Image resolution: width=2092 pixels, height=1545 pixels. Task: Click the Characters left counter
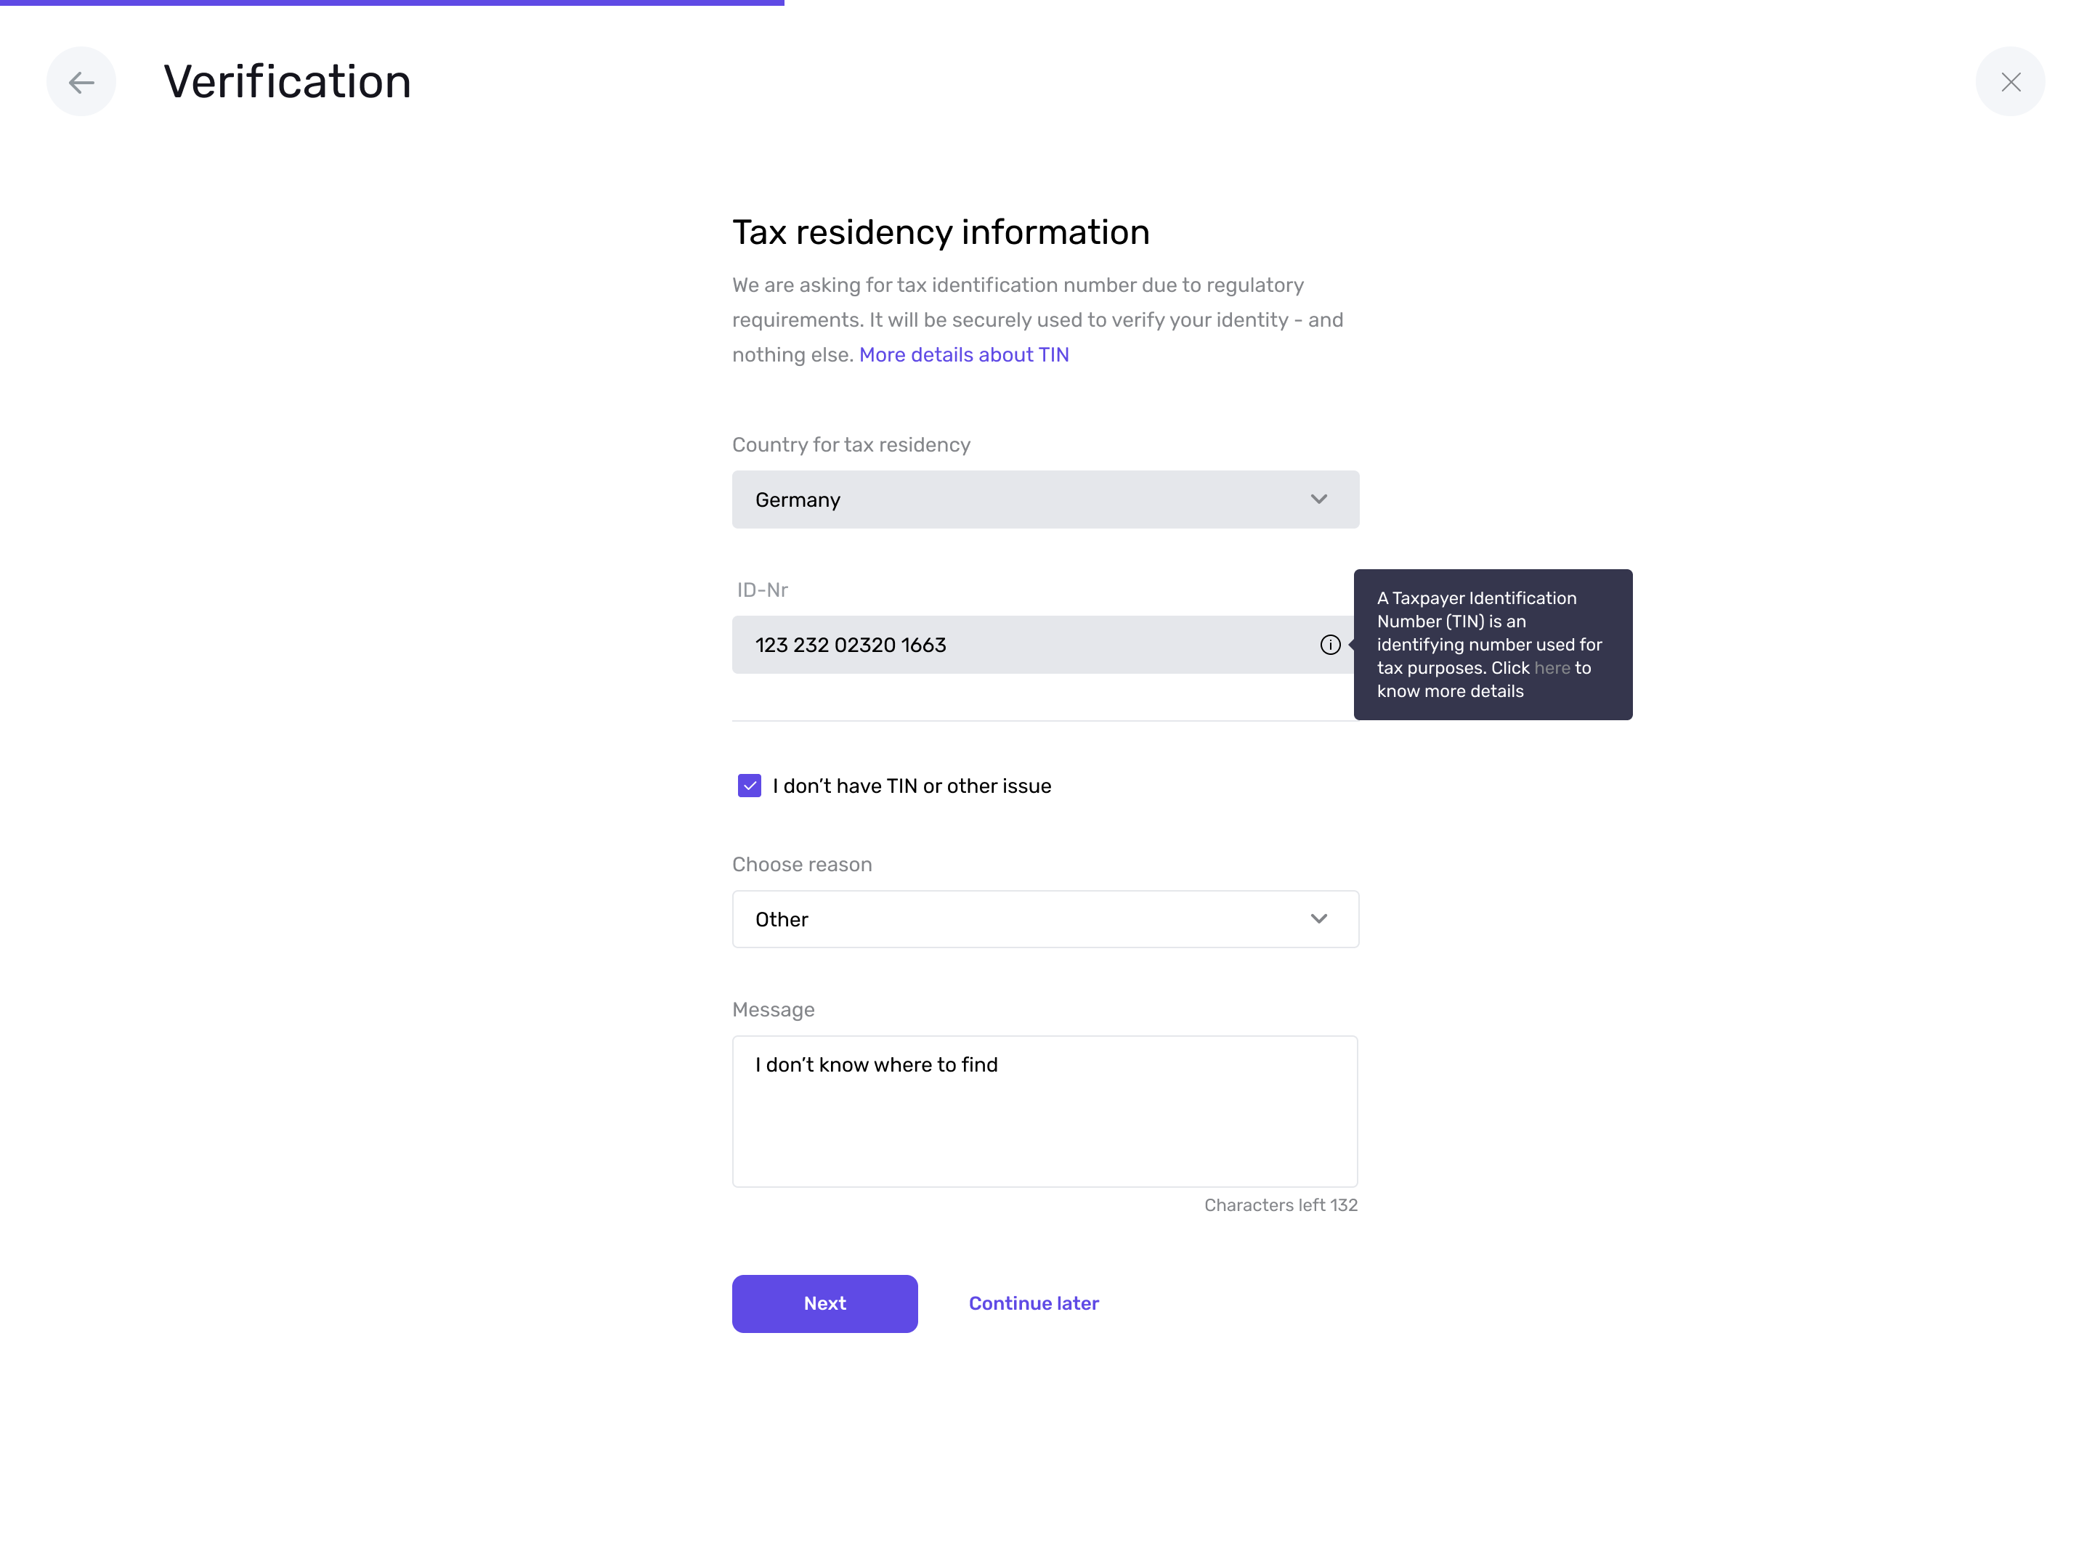coord(1280,1204)
